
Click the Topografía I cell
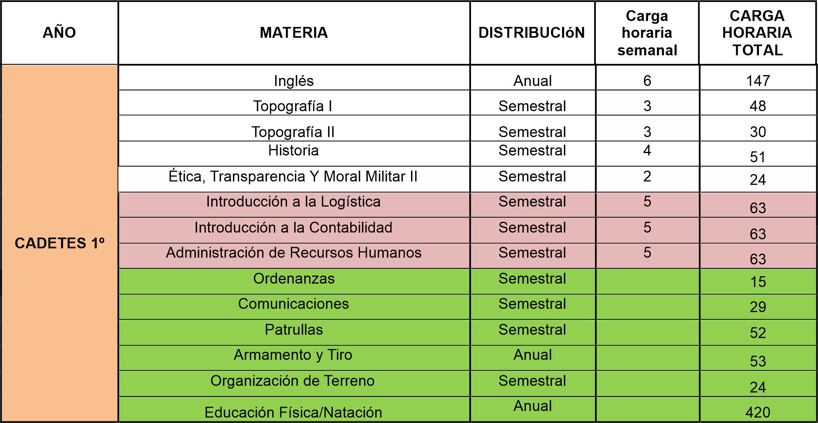pyautogui.click(x=293, y=106)
